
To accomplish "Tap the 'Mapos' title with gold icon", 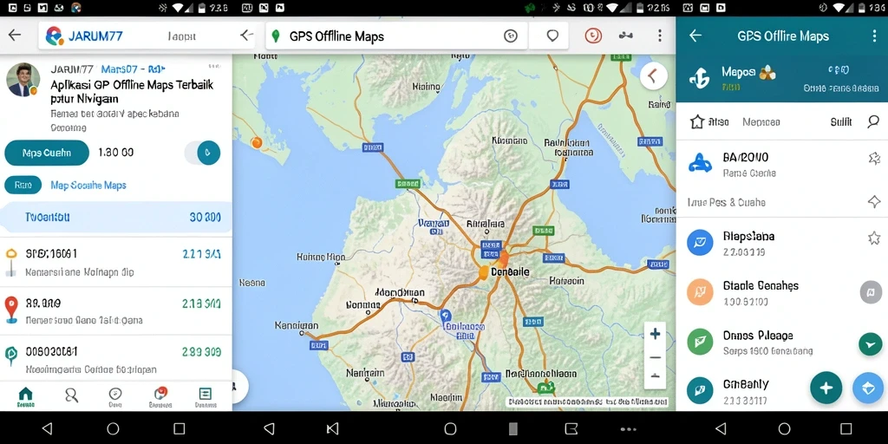I will 748,73.
